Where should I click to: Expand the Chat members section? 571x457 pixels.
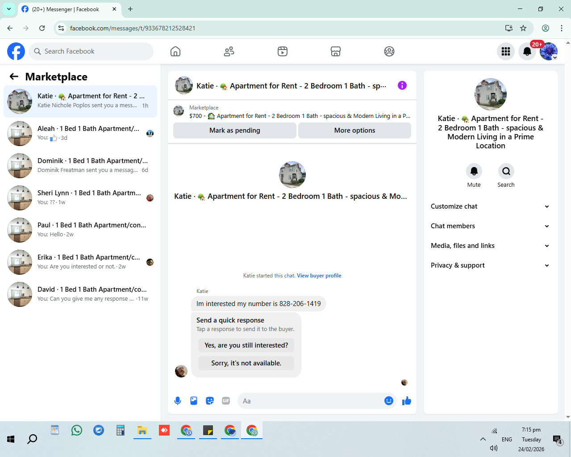(x=490, y=226)
